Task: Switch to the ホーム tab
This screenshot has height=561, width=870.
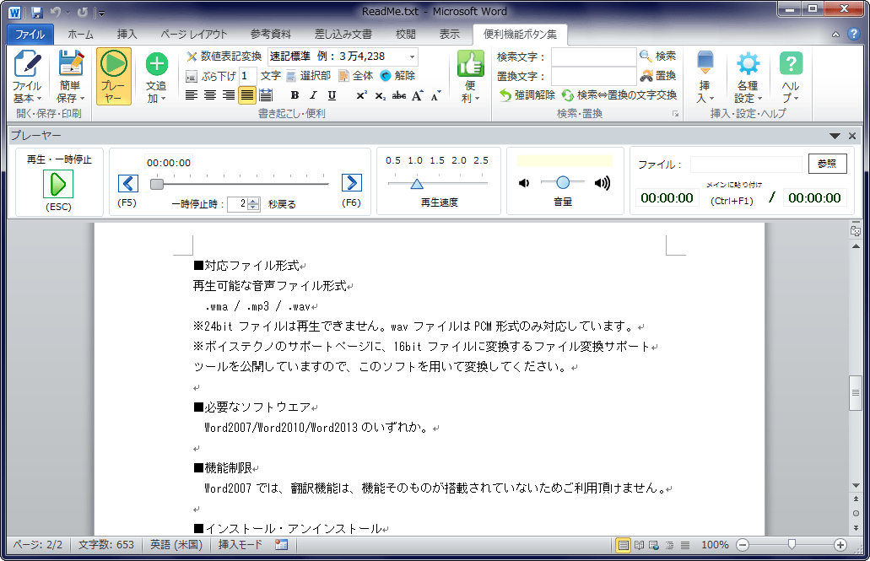Action: 80,35
